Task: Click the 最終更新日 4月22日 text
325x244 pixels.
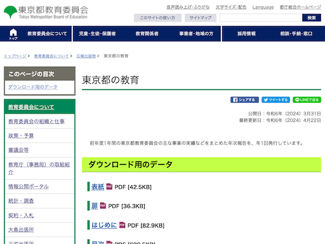Action: click(280, 120)
